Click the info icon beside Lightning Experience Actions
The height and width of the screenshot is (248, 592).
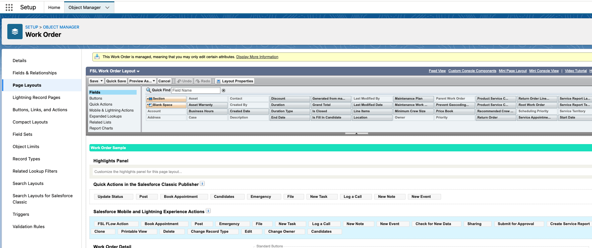pyautogui.click(x=208, y=211)
